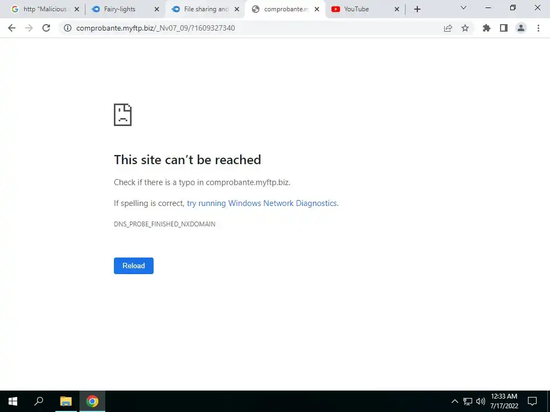This screenshot has height=412, width=550.
Task: Expand the tab search chevron
Action: pos(464,8)
